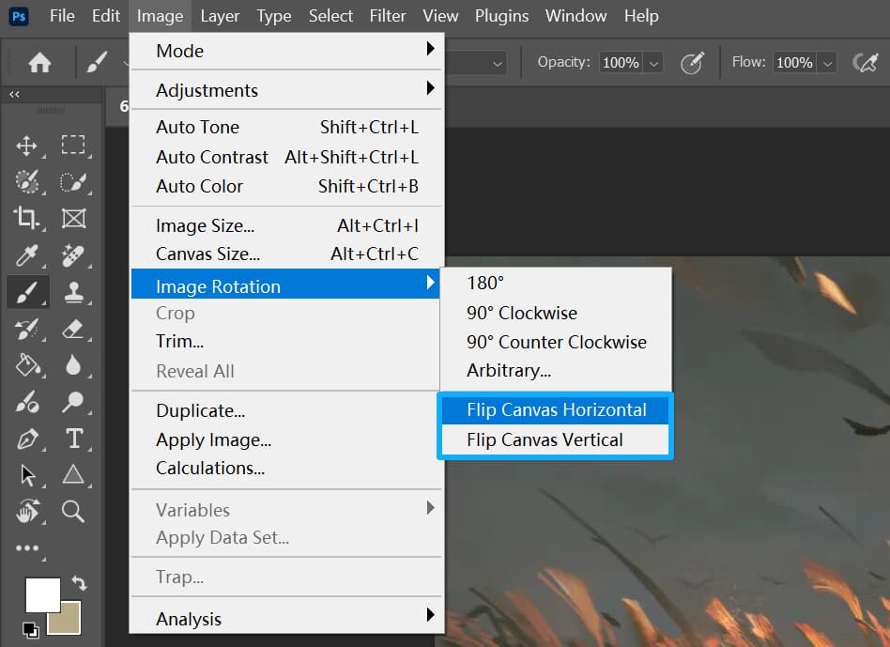
Task: Select the Move tool
Action: 26,146
